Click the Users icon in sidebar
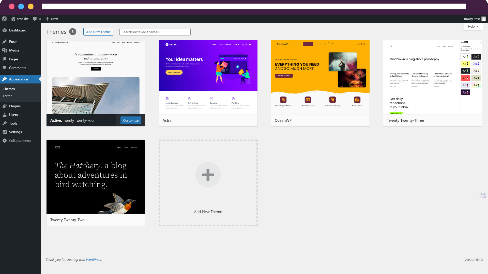 5,115
